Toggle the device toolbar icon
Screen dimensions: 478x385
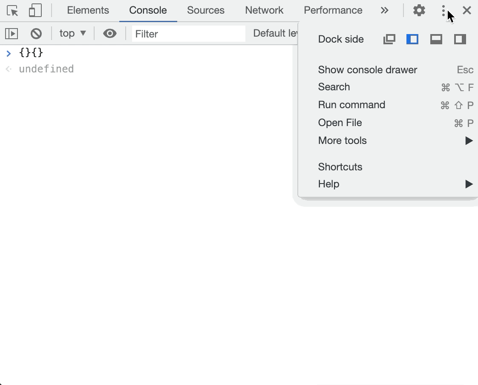[x=35, y=10]
